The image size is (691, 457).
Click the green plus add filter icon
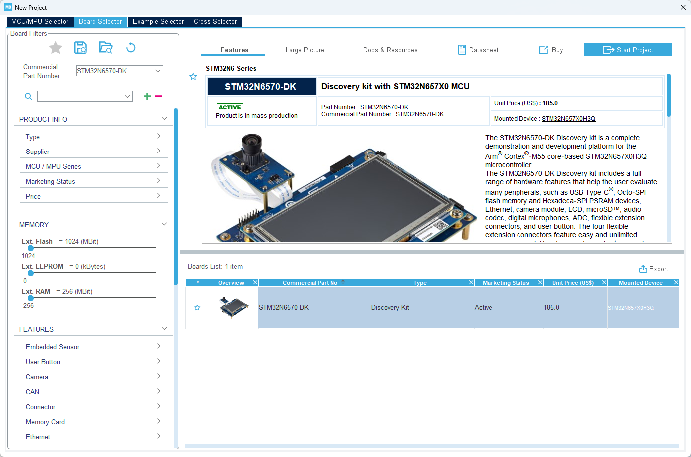point(147,96)
